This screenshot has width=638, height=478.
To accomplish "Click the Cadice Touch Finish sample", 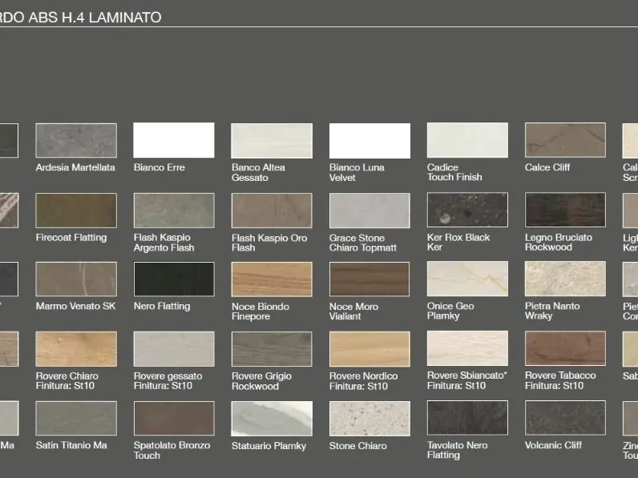I will [467, 140].
